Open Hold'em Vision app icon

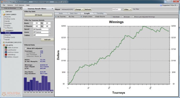pos(6,52)
